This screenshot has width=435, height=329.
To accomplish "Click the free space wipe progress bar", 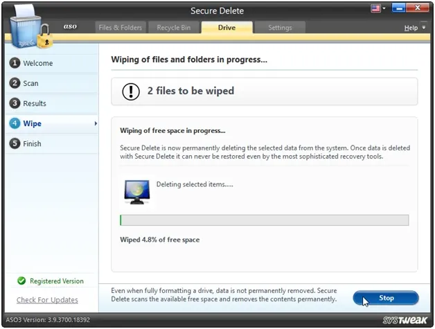I will tap(265, 220).
